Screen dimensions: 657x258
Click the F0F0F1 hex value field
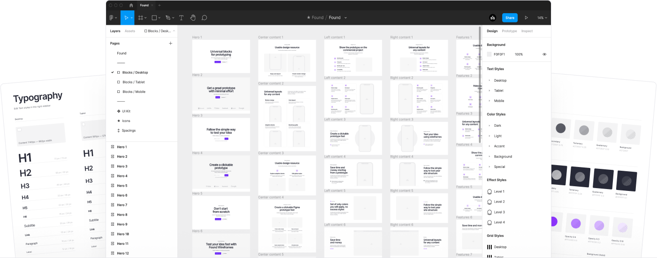click(499, 54)
